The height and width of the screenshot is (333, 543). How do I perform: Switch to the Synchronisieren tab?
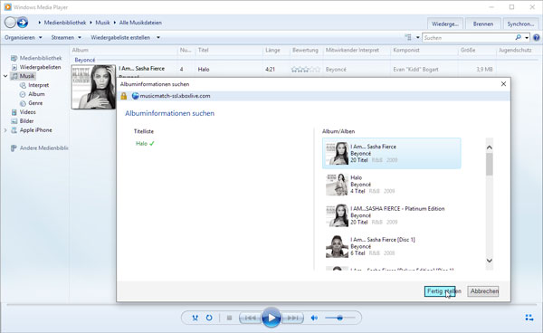[x=520, y=24]
